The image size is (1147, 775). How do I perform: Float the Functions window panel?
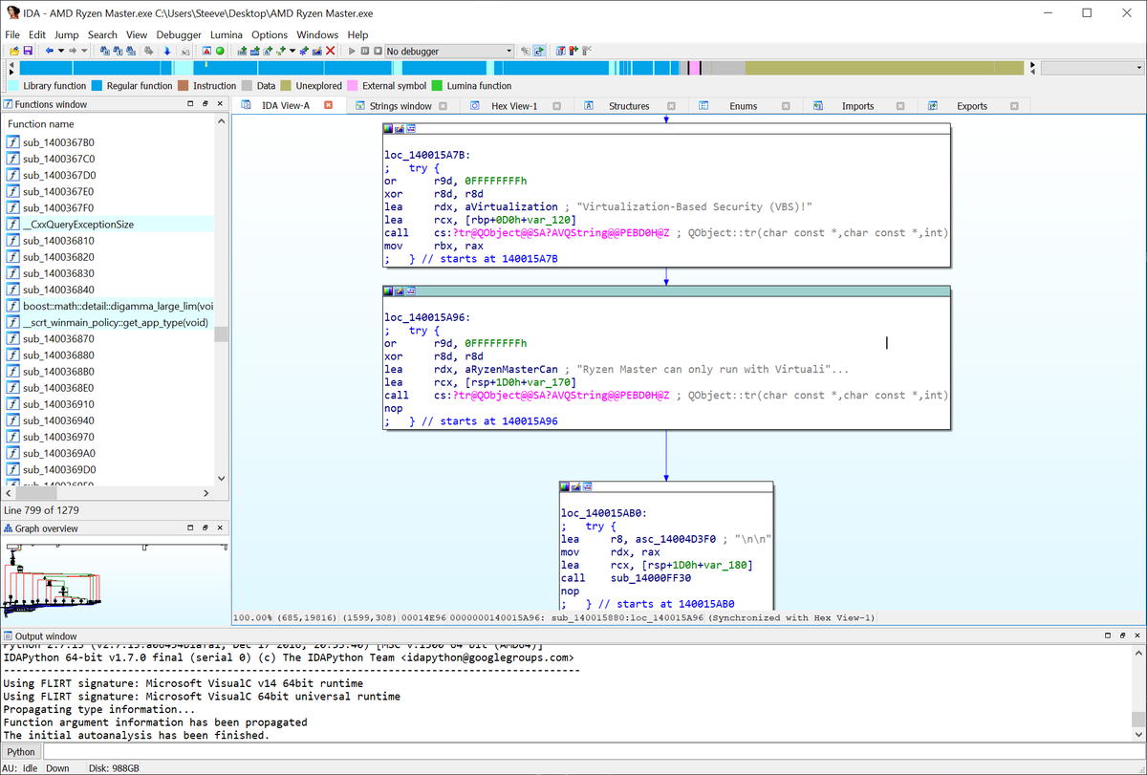204,103
